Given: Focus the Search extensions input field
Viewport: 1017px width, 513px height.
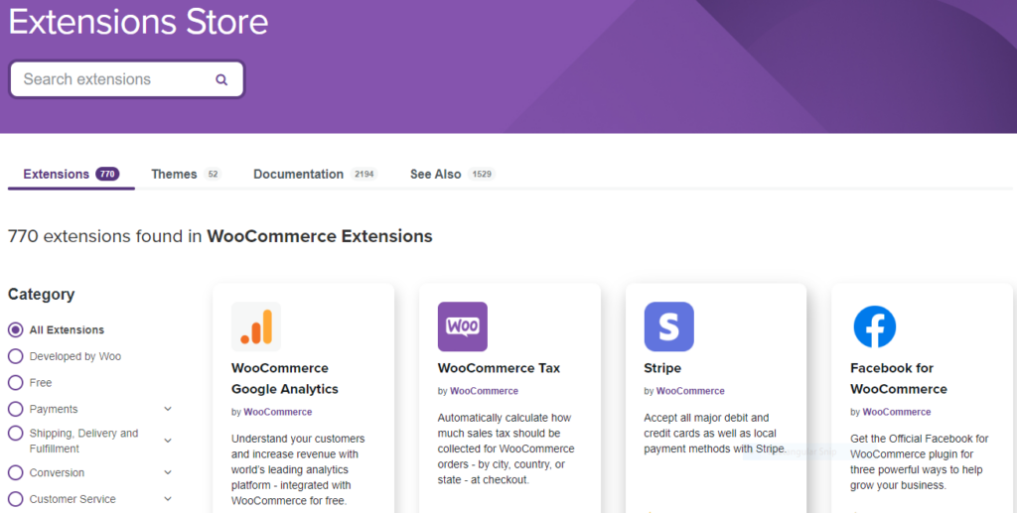Looking at the screenshot, I should (x=126, y=79).
